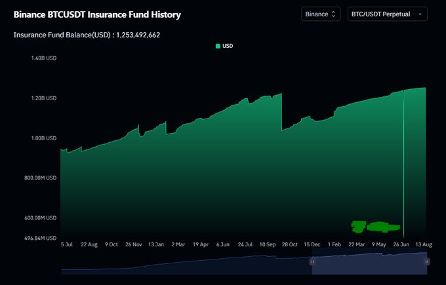Click the chart spike line near 26 Jun
Image resolution: width=446 pixels, height=285 pixels.
click(x=403, y=164)
